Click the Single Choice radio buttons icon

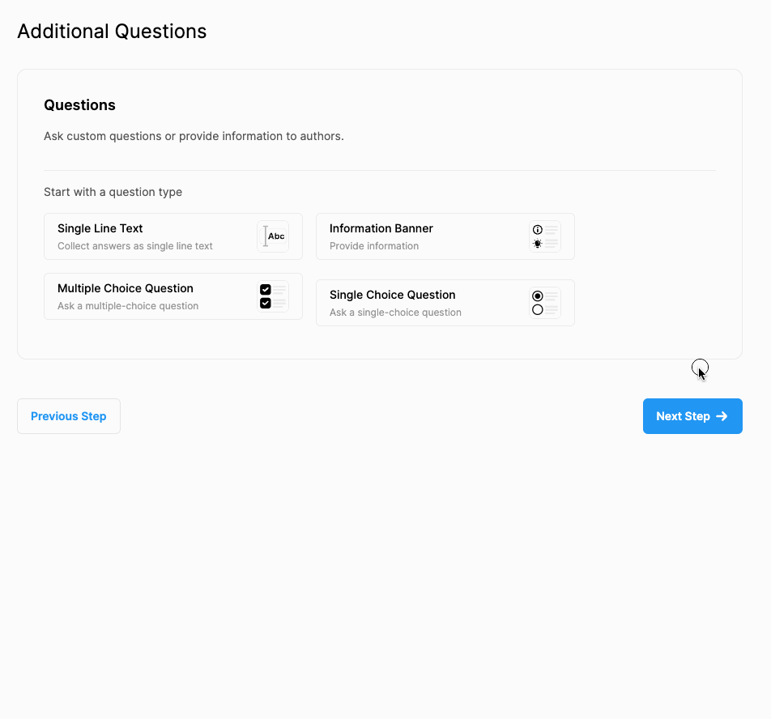545,303
